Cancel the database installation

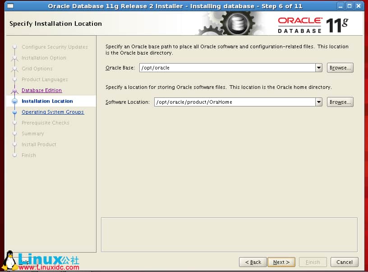click(345, 262)
